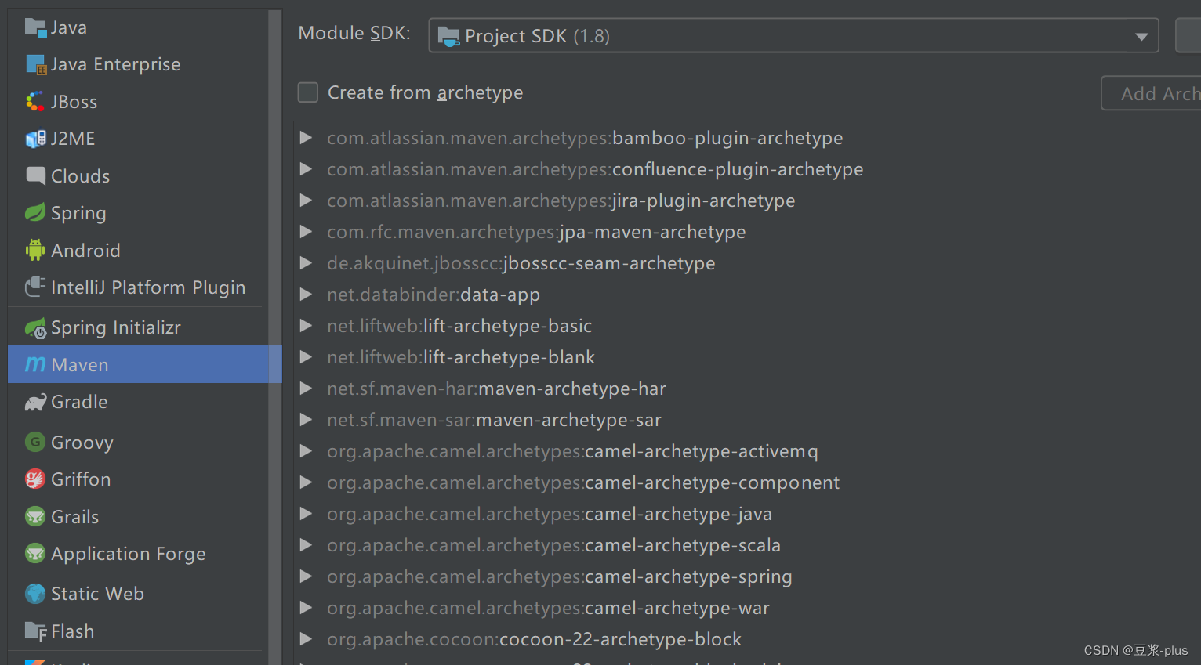Click 'data-app' archetype text

[500, 295]
